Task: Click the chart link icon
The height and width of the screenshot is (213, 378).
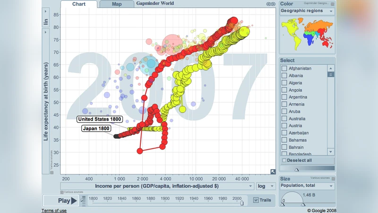Action: [x=271, y=4]
